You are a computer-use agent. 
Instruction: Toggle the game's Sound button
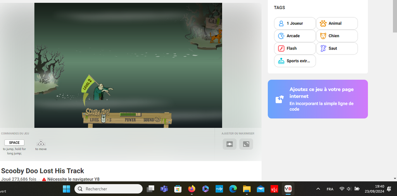[x=152, y=120]
